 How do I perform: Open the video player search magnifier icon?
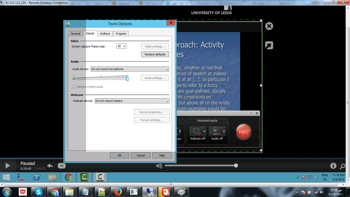[343, 166]
